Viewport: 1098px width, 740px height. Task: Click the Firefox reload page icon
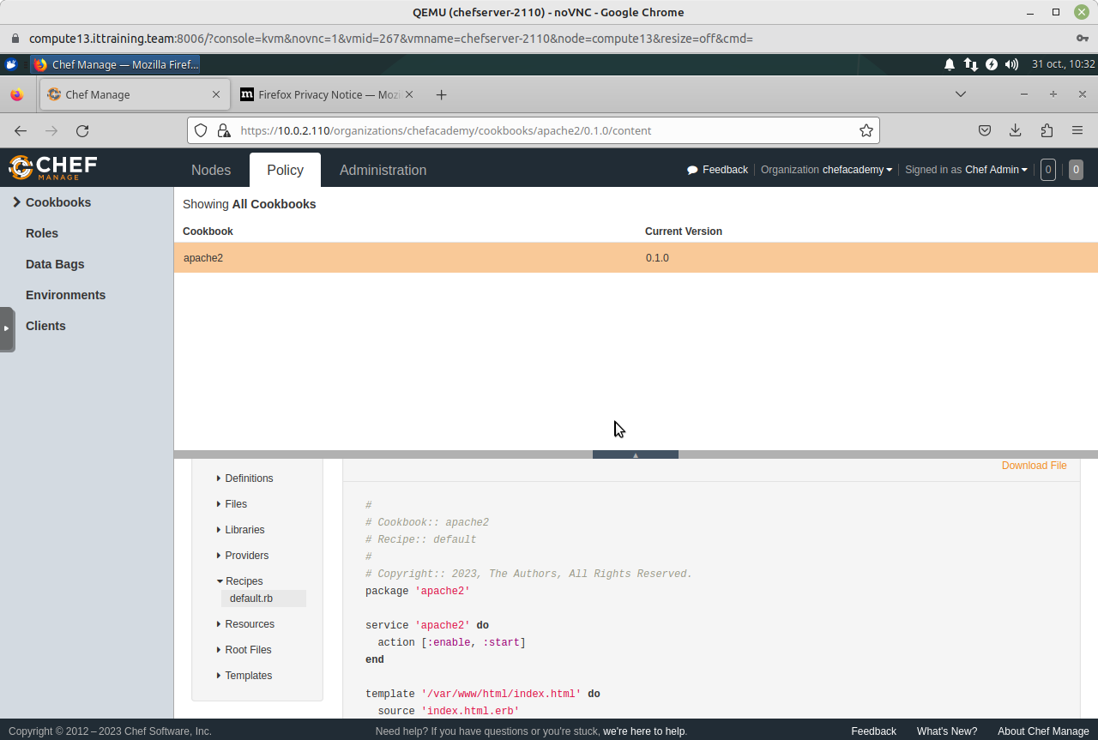[82, 130]
